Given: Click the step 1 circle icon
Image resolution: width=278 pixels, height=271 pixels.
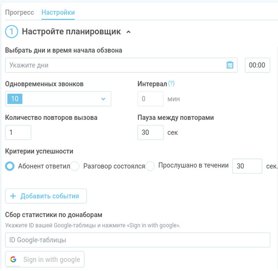Looking at the screenshot, I should coord(12,32).
